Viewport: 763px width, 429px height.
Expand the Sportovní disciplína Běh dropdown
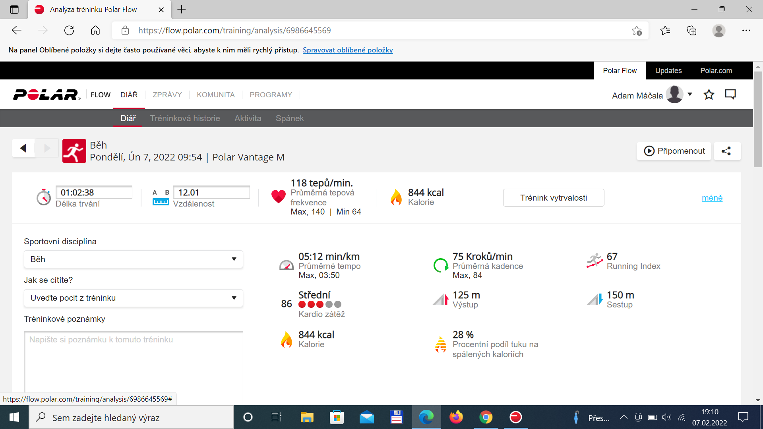point(134,259)
